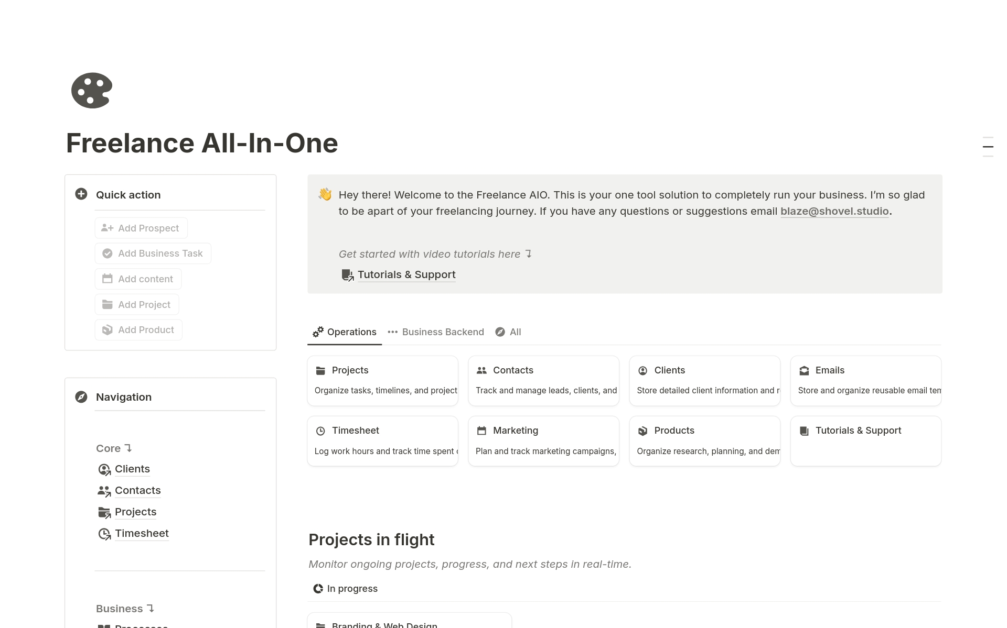This screenshot has width=1007, height=628.
Task: Open the Contacts card title
Action: tap(513, 370)
